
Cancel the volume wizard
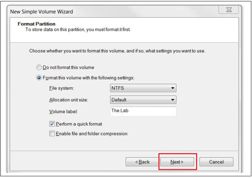(216, 162)
